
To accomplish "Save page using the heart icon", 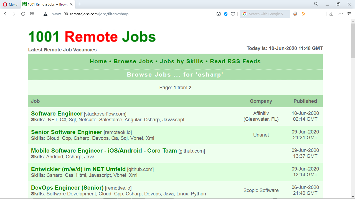I will (x=233, y=14).
